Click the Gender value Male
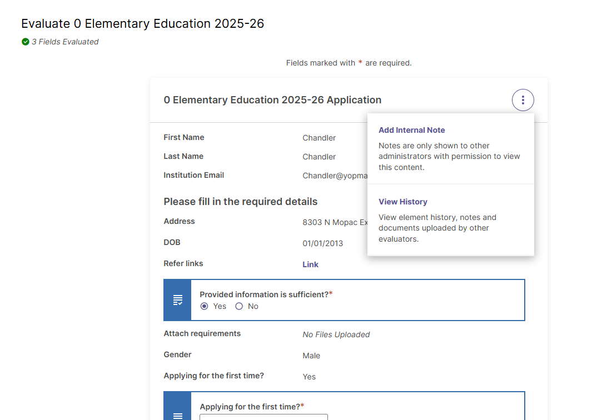Viewport: 602px width, 420px height. pyautogui.click(x=311, y=356)
